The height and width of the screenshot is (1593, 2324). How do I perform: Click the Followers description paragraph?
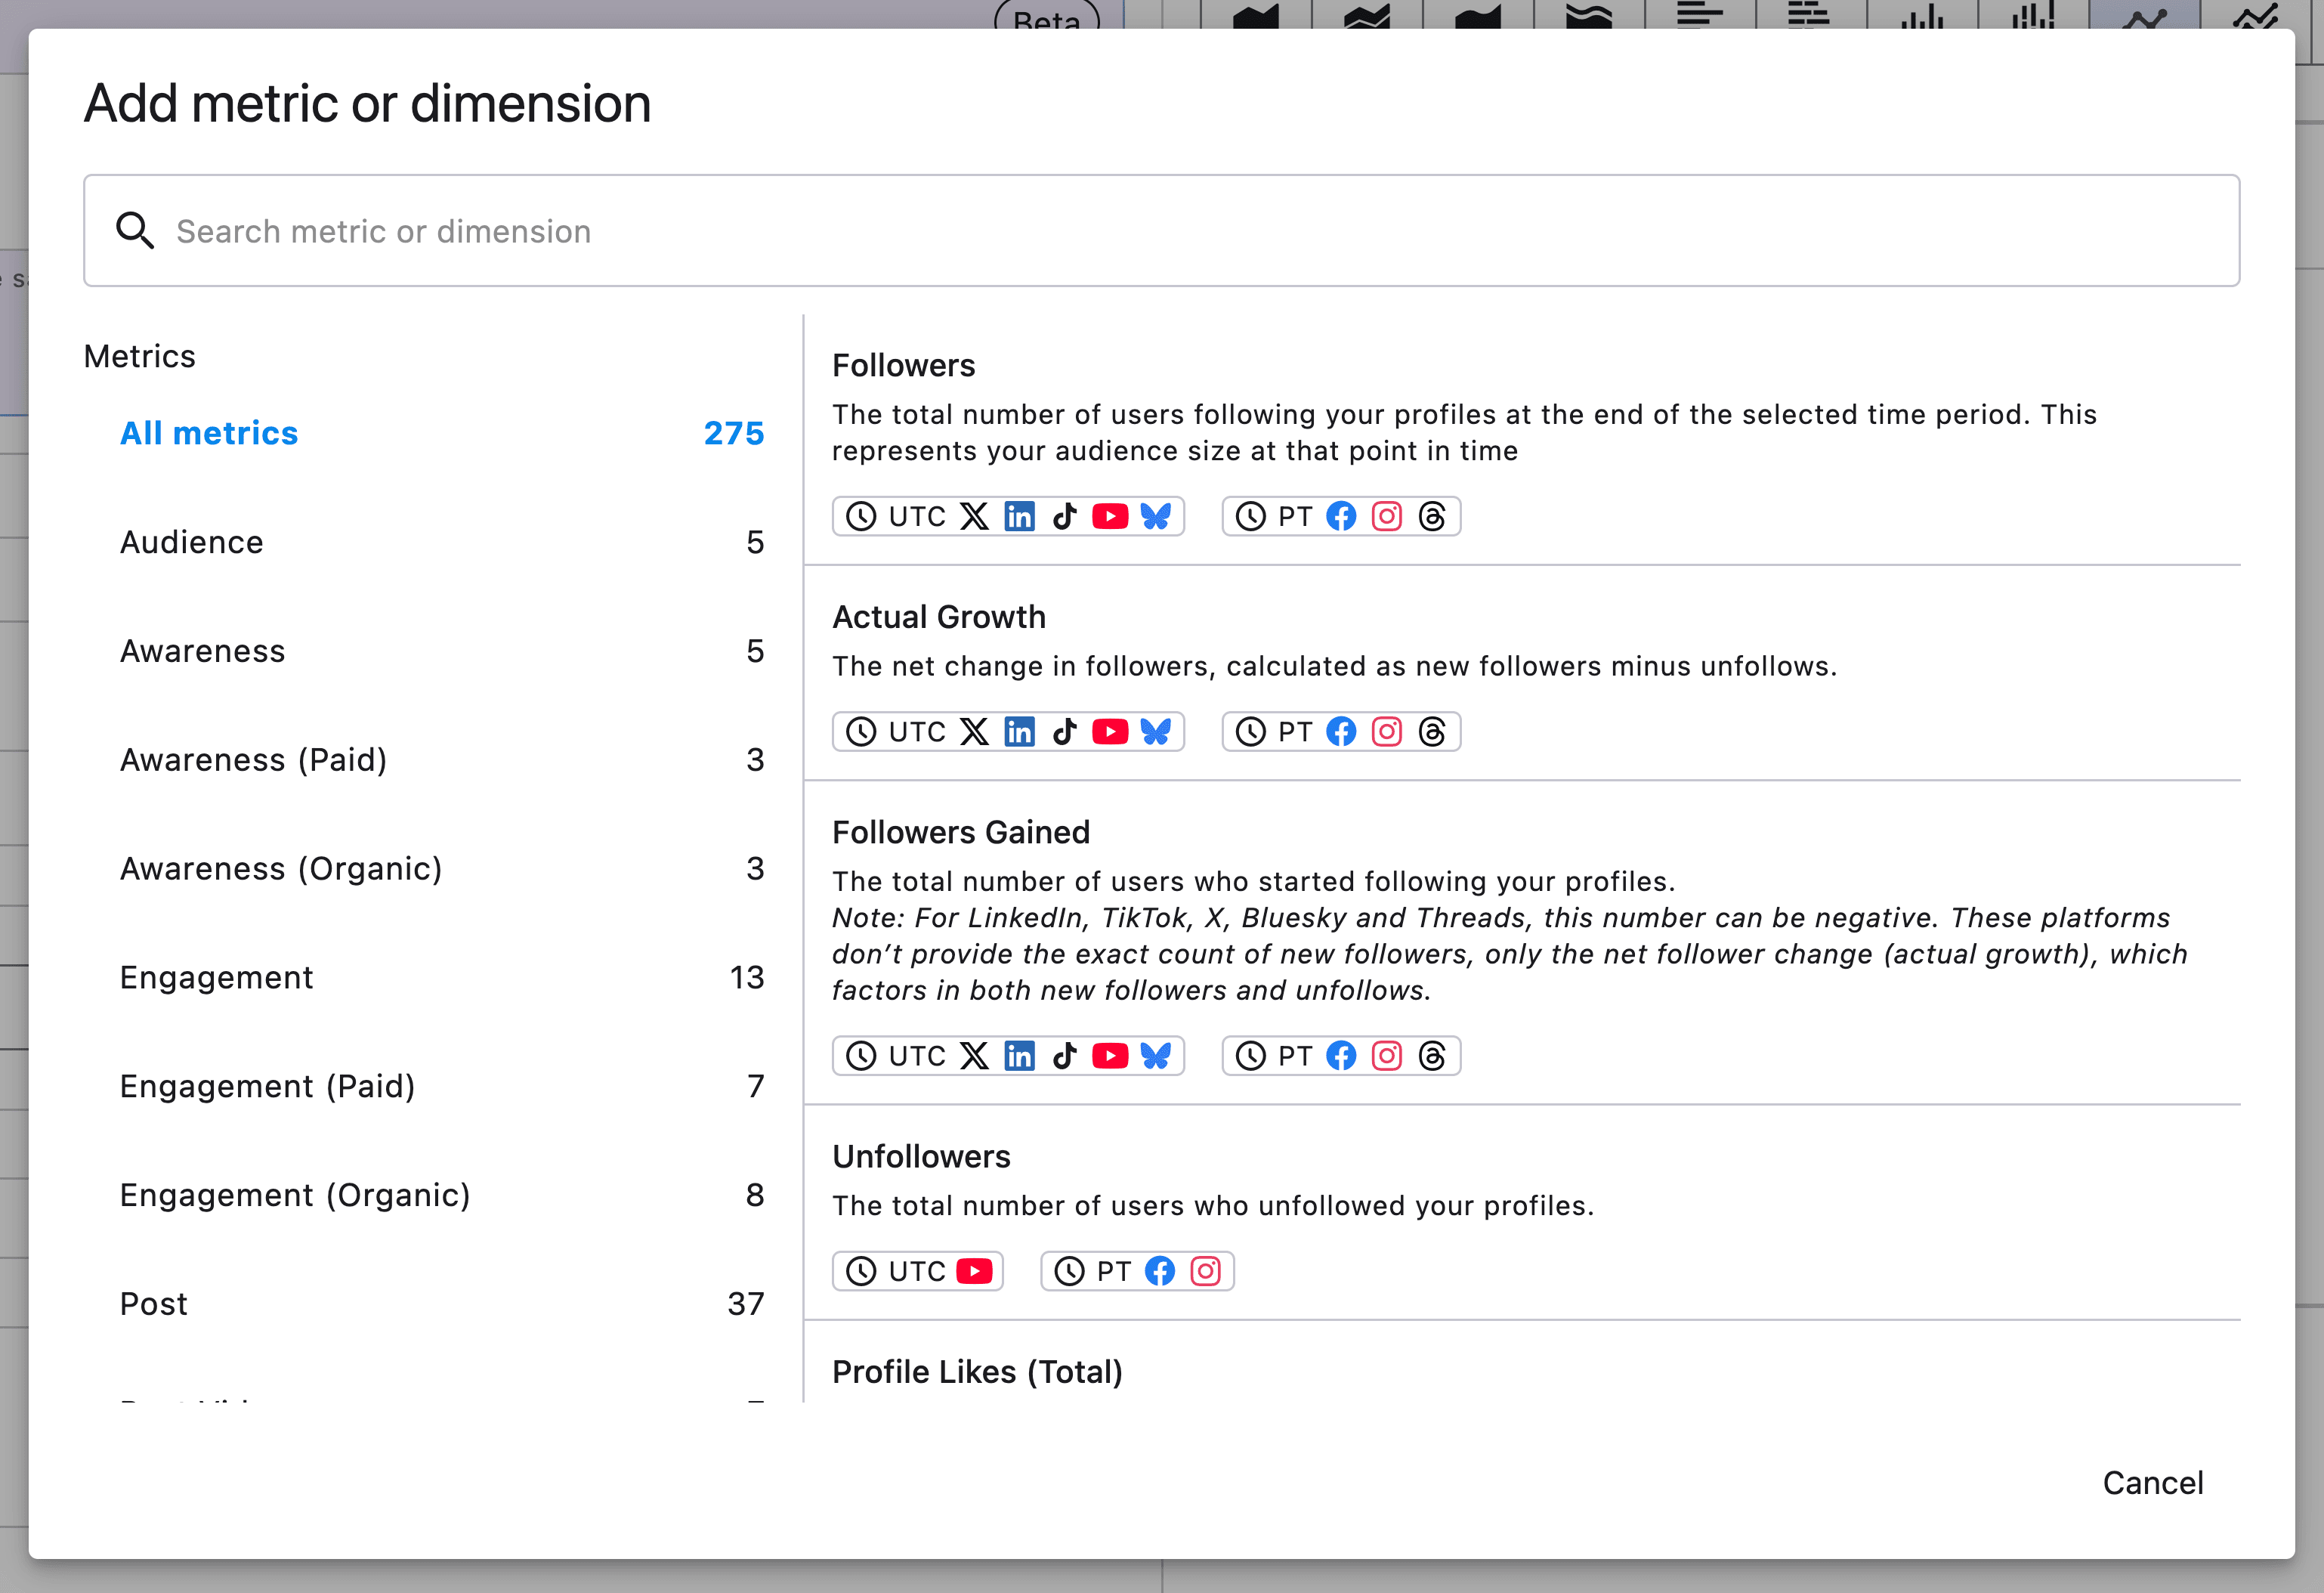(x=1464, y=433)
